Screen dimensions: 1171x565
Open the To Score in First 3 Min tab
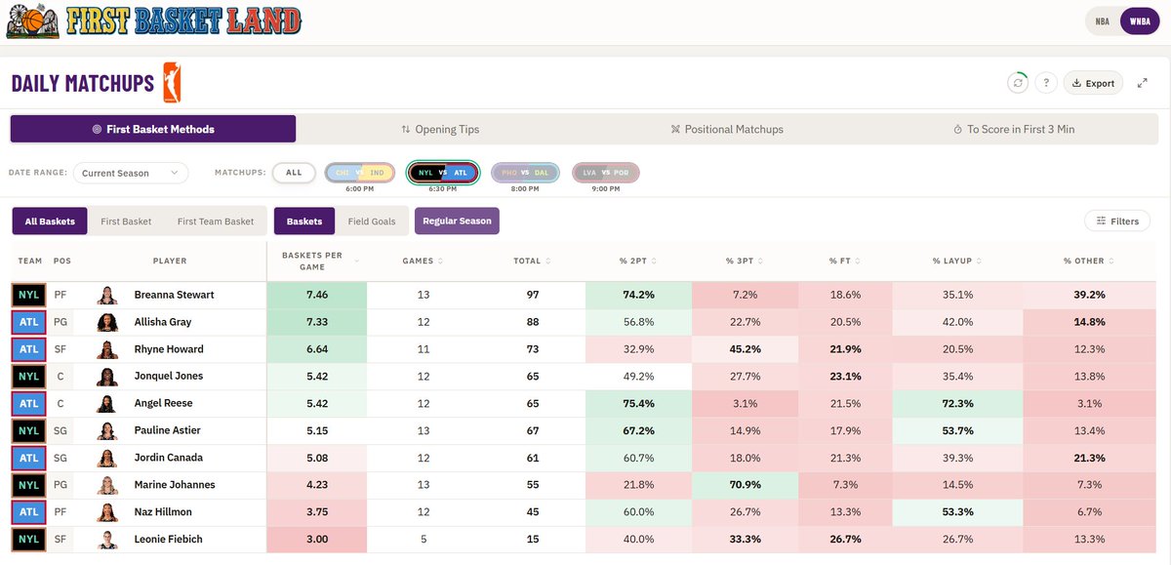point(1014,129)
